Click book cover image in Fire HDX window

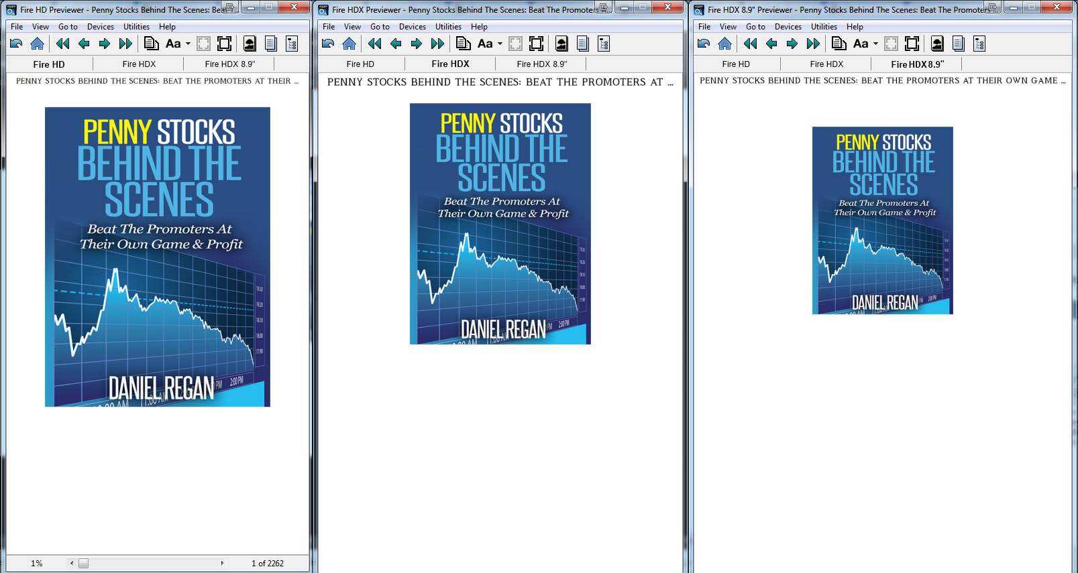[x=500, y=224]
